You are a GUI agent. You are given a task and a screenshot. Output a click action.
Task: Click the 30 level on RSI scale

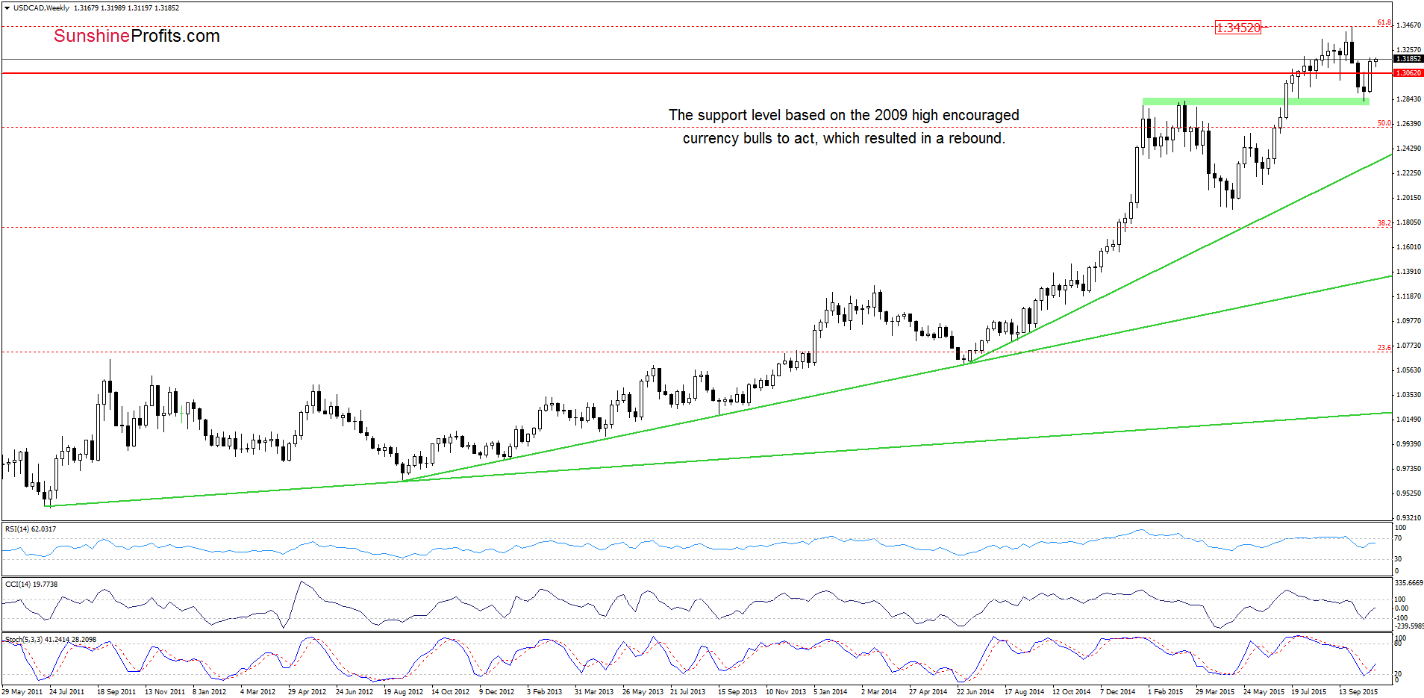(1398, 558)
